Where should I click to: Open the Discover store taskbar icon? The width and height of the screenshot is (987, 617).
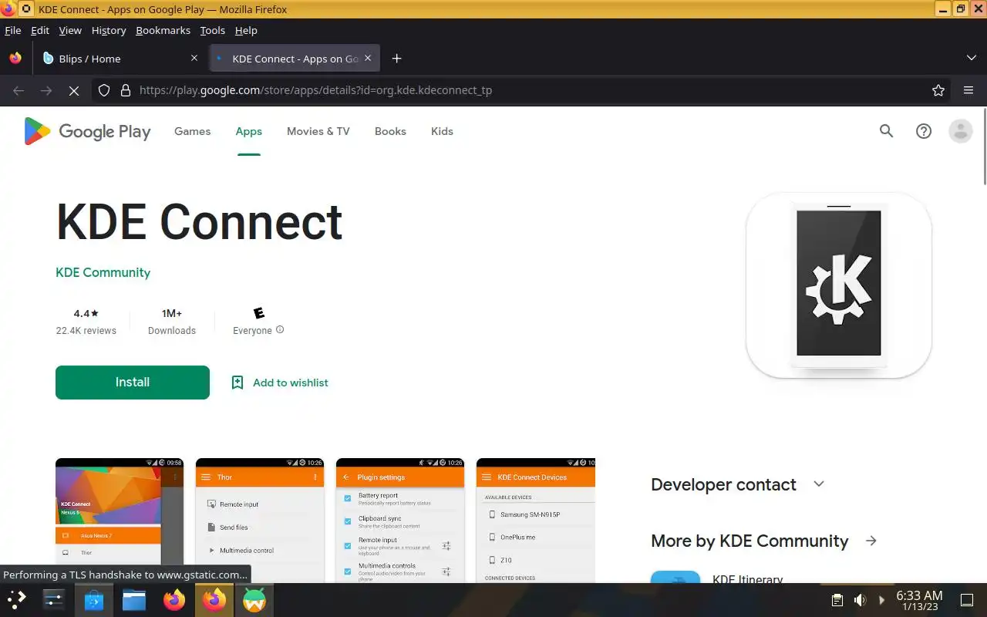tap(94, 599)
